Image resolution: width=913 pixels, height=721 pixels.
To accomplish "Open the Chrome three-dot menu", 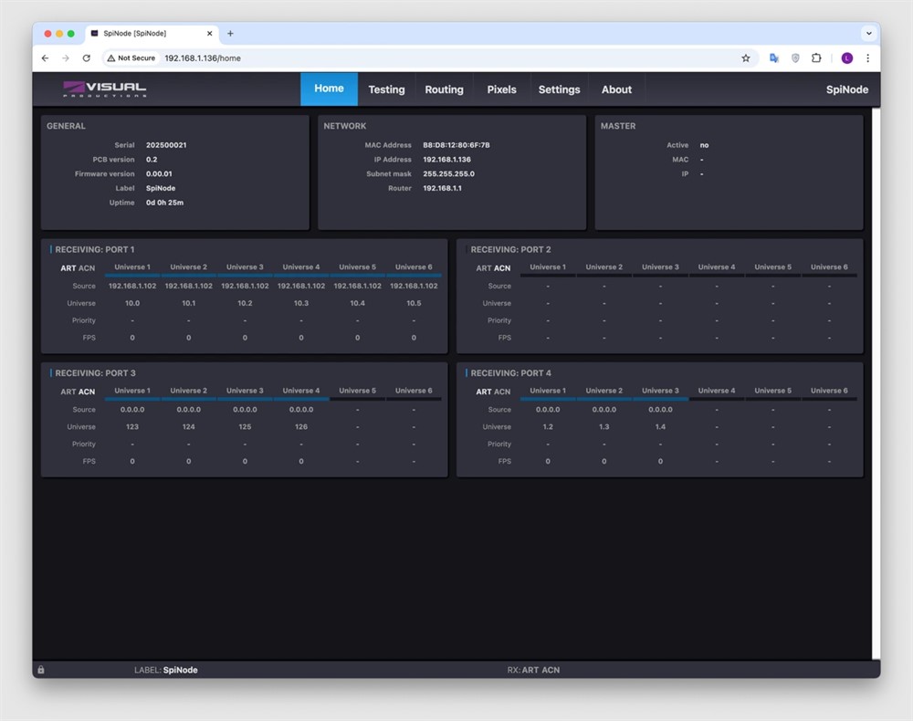I will (x=867, y=58).
